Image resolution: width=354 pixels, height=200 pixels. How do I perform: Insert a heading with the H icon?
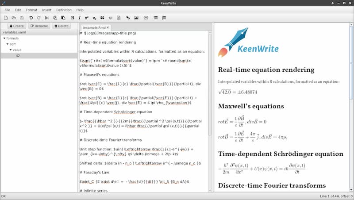[146, 18]
